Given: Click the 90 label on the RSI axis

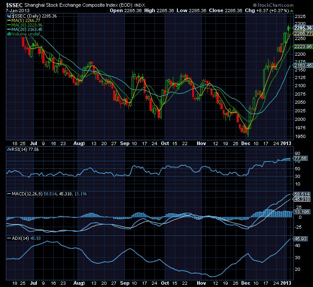Looking at the screenshot, I should click(297, 154).
